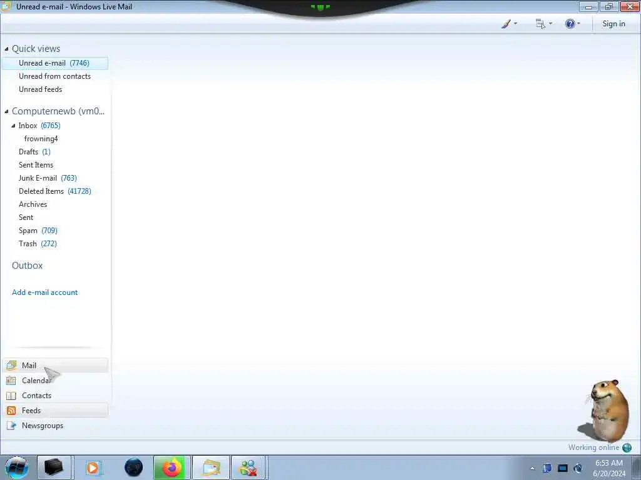
Task: Open Contacts view
Action: click(x=56, y=396)
